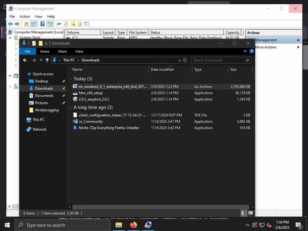
Task: Select Network in the navigation pane
Action: click(39, 129)
